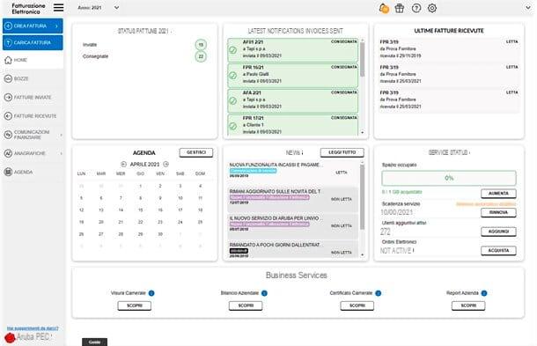Click Scopri under Bilancio Aziendale
This screenshot has height=346, width=537.
[x=246, y=306]
